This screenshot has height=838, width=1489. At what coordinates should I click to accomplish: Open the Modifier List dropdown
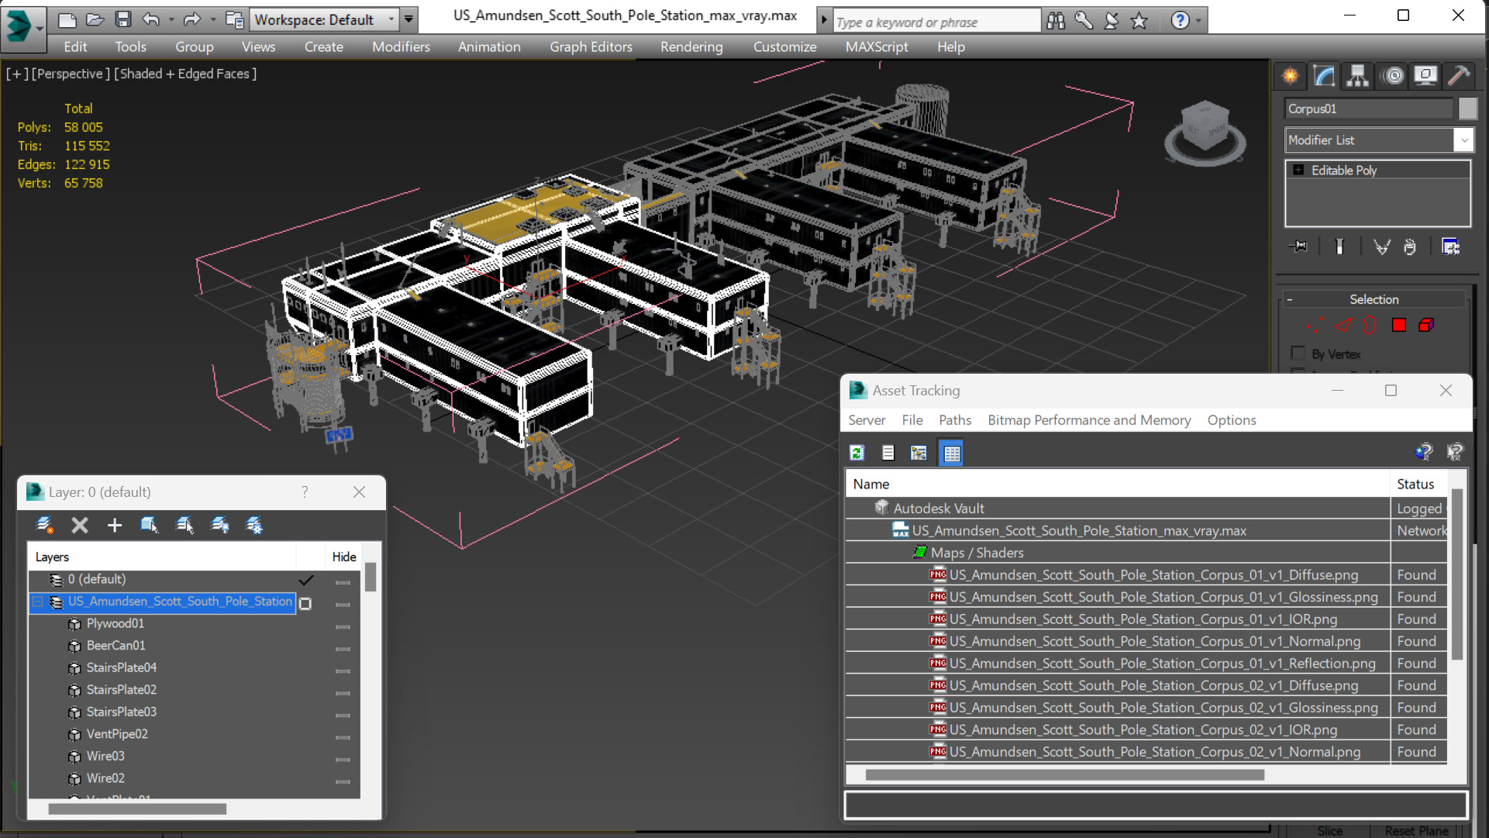1379,140
